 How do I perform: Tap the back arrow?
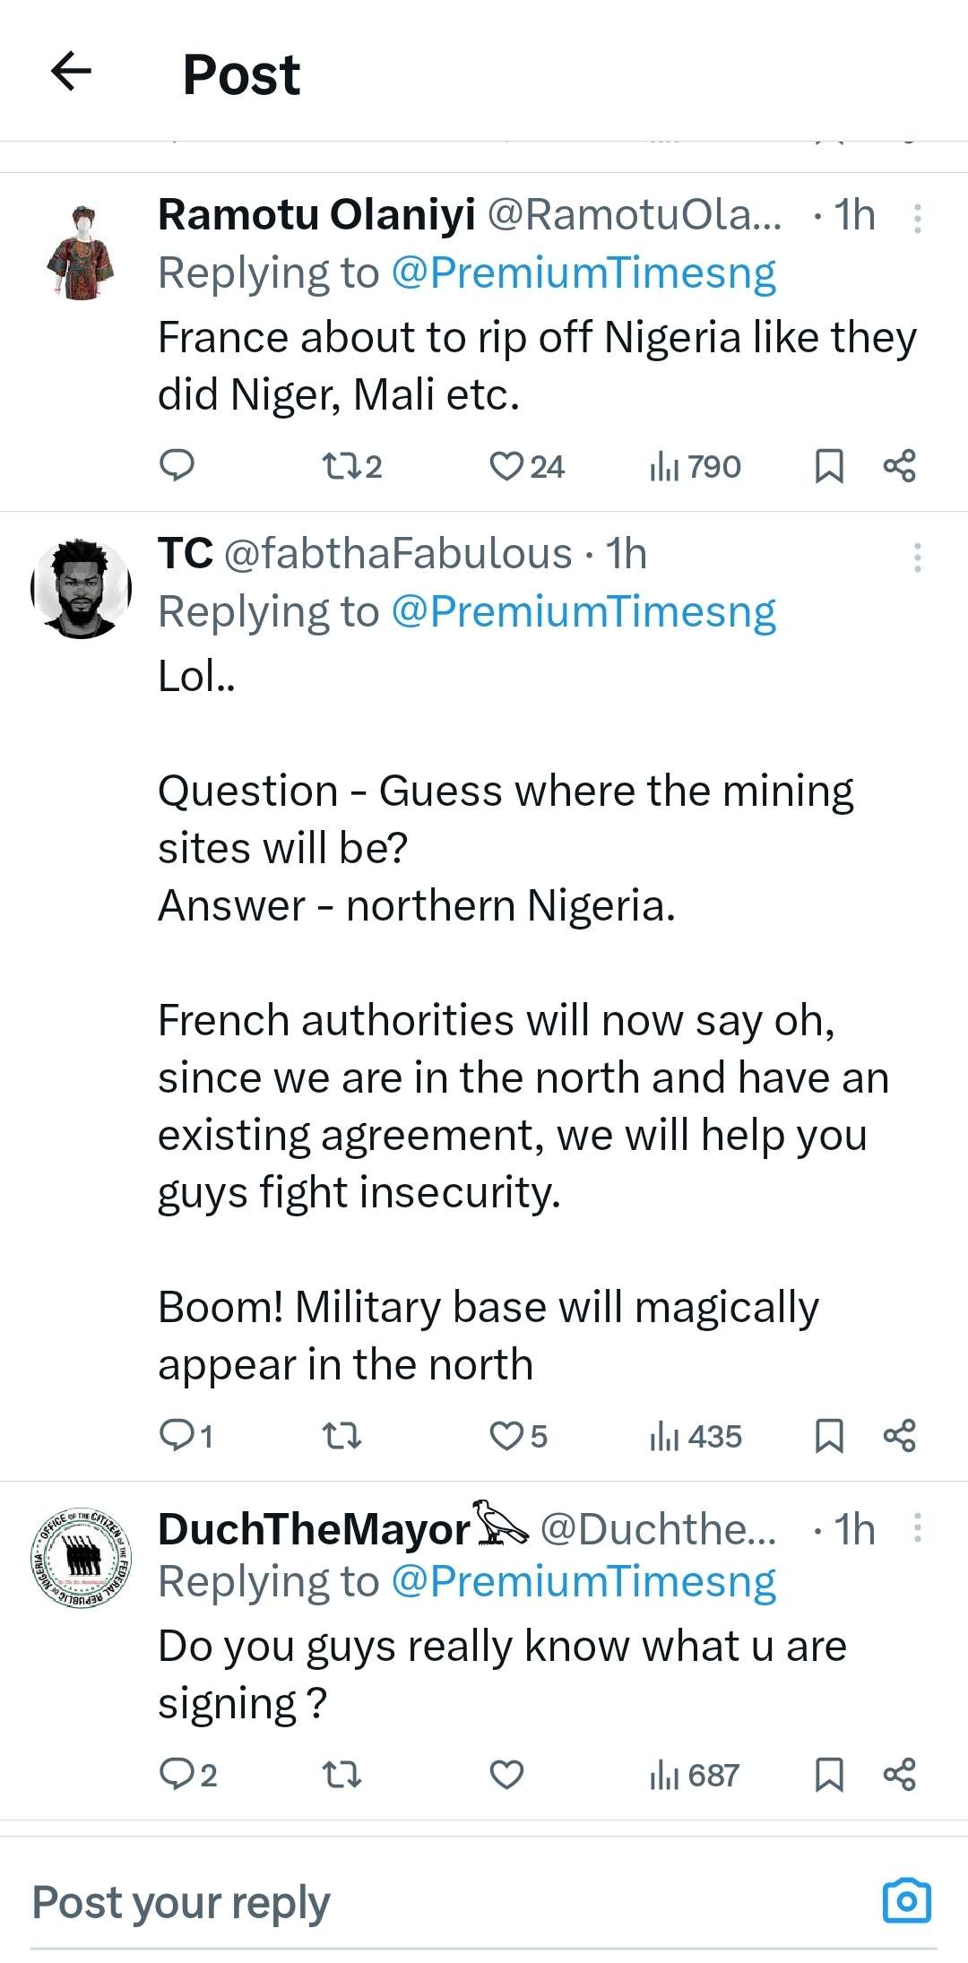[x=72, y=72]
